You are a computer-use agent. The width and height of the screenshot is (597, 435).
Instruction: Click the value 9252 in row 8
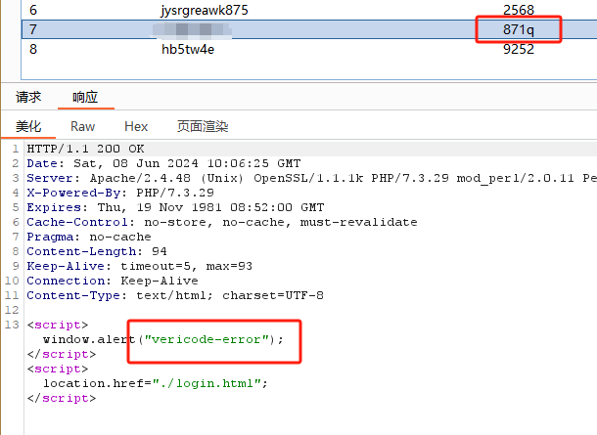click(x=519, y=49)
